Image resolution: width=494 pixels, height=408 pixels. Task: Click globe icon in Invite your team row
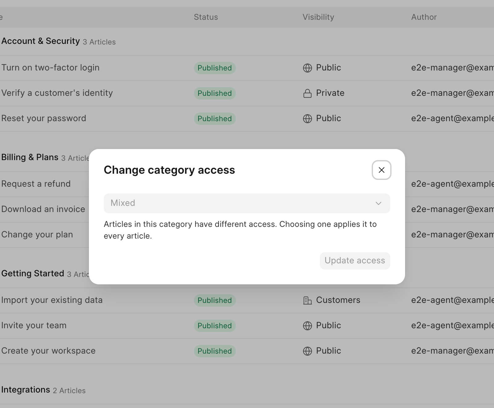coord(308,326)
